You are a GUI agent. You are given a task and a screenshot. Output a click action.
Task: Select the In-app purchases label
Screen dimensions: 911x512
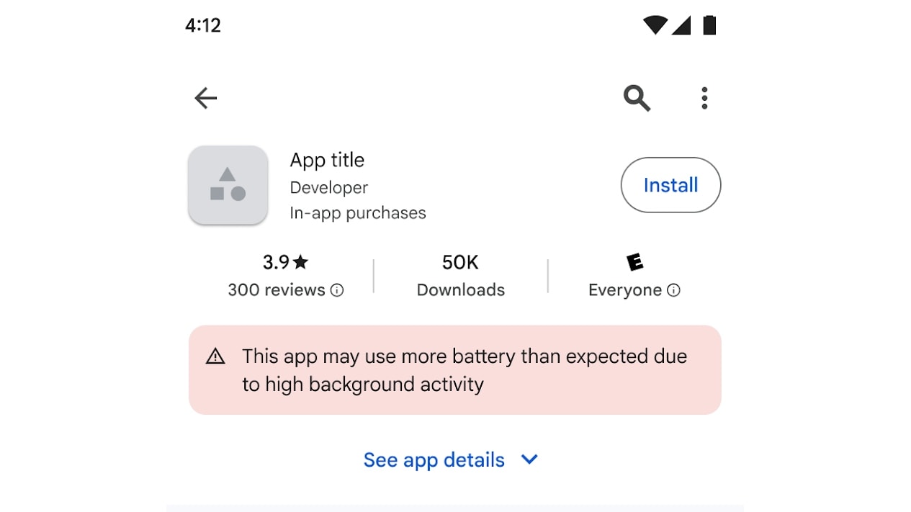358,212
